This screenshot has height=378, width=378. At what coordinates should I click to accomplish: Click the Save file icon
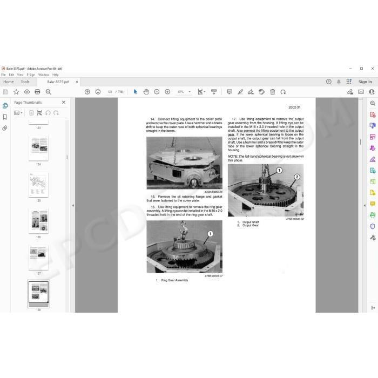(5, 92)
